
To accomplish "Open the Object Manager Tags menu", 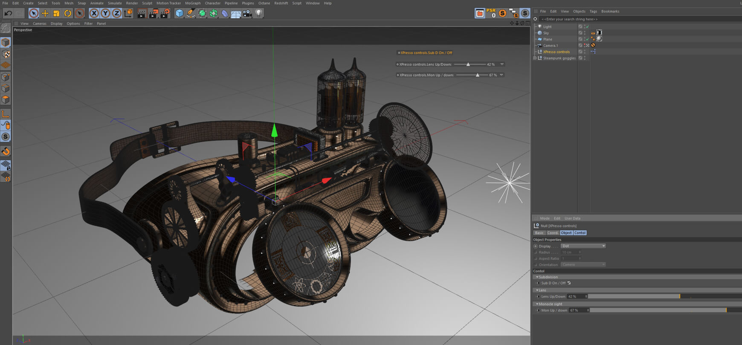I will click(593, 12).
